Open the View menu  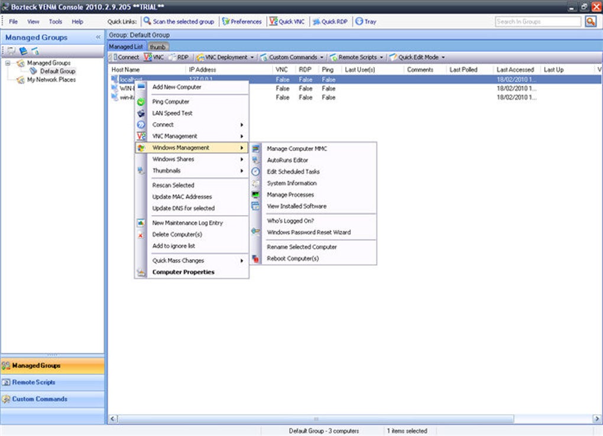[33, 21]
